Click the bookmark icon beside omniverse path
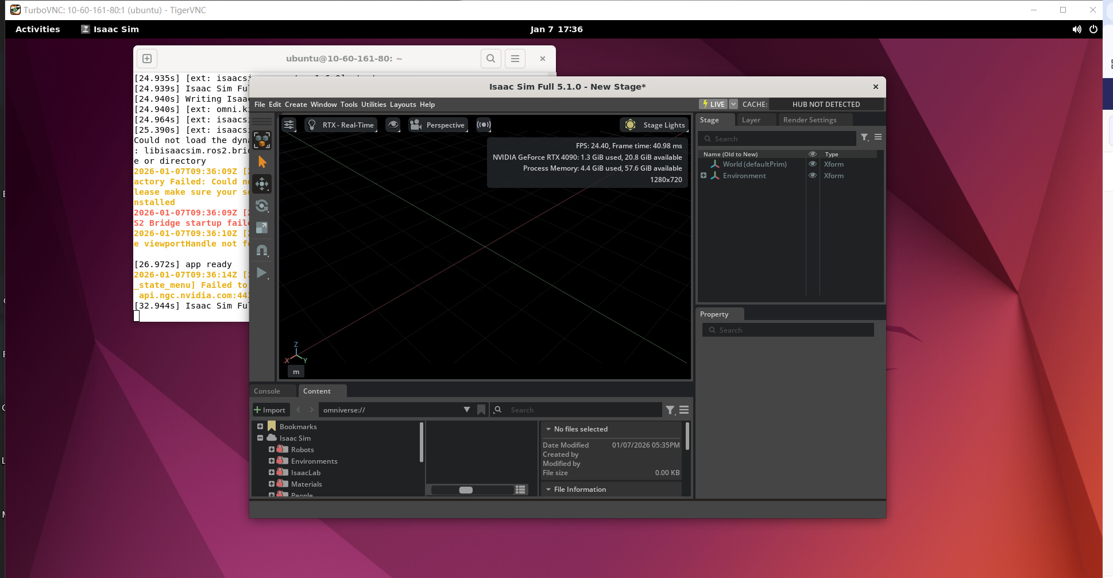The image size is (1113, 578). 481,410
